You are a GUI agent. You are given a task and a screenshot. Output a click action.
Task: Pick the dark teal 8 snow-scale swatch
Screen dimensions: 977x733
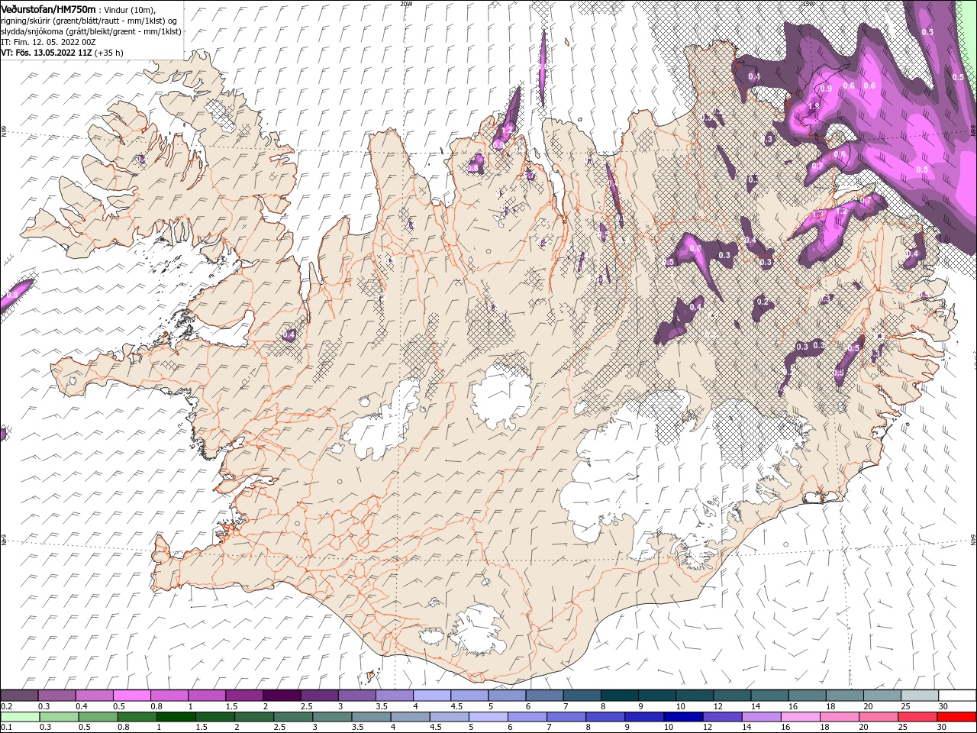[618, 696]
